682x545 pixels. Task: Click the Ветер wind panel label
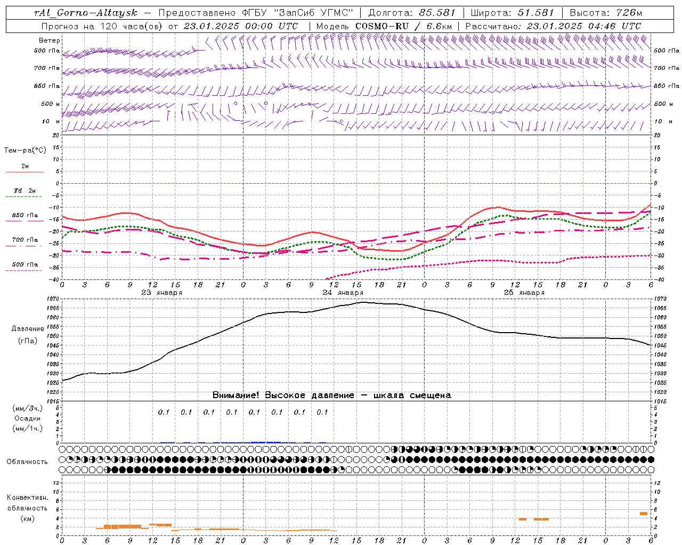click(50, 40)
